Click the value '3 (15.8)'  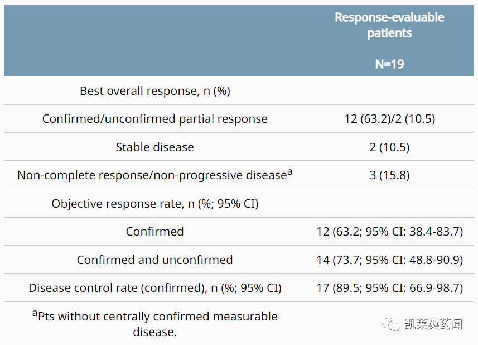(389, 175)
